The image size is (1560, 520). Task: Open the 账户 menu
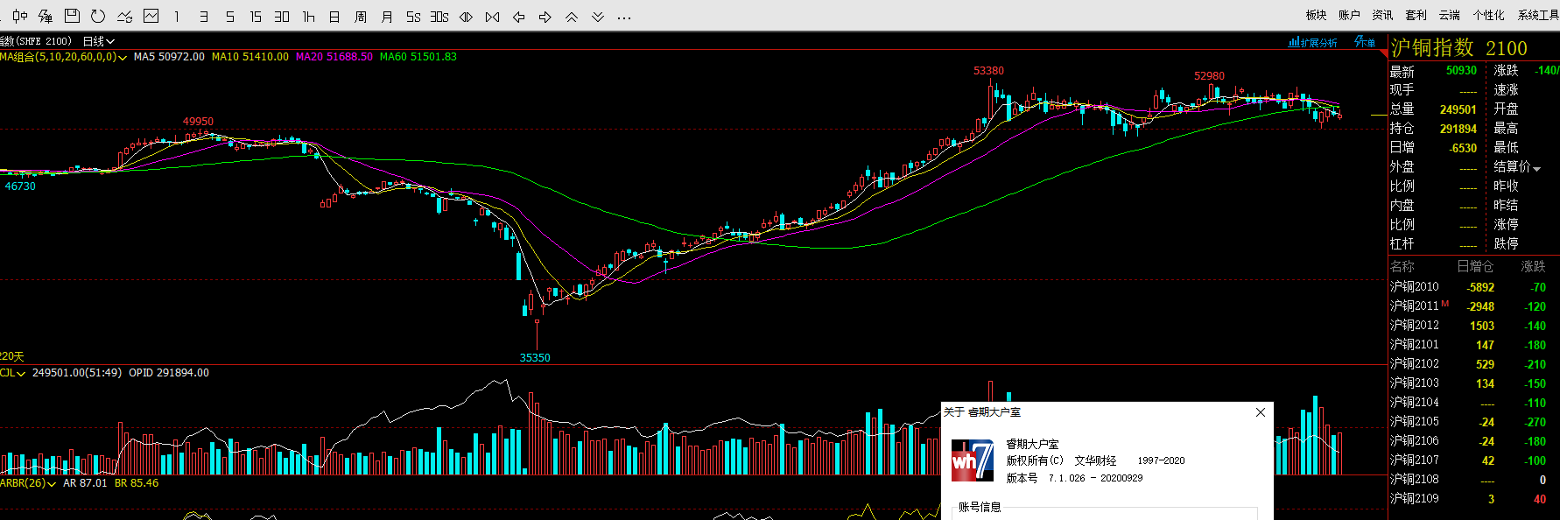click(1349, 15)
